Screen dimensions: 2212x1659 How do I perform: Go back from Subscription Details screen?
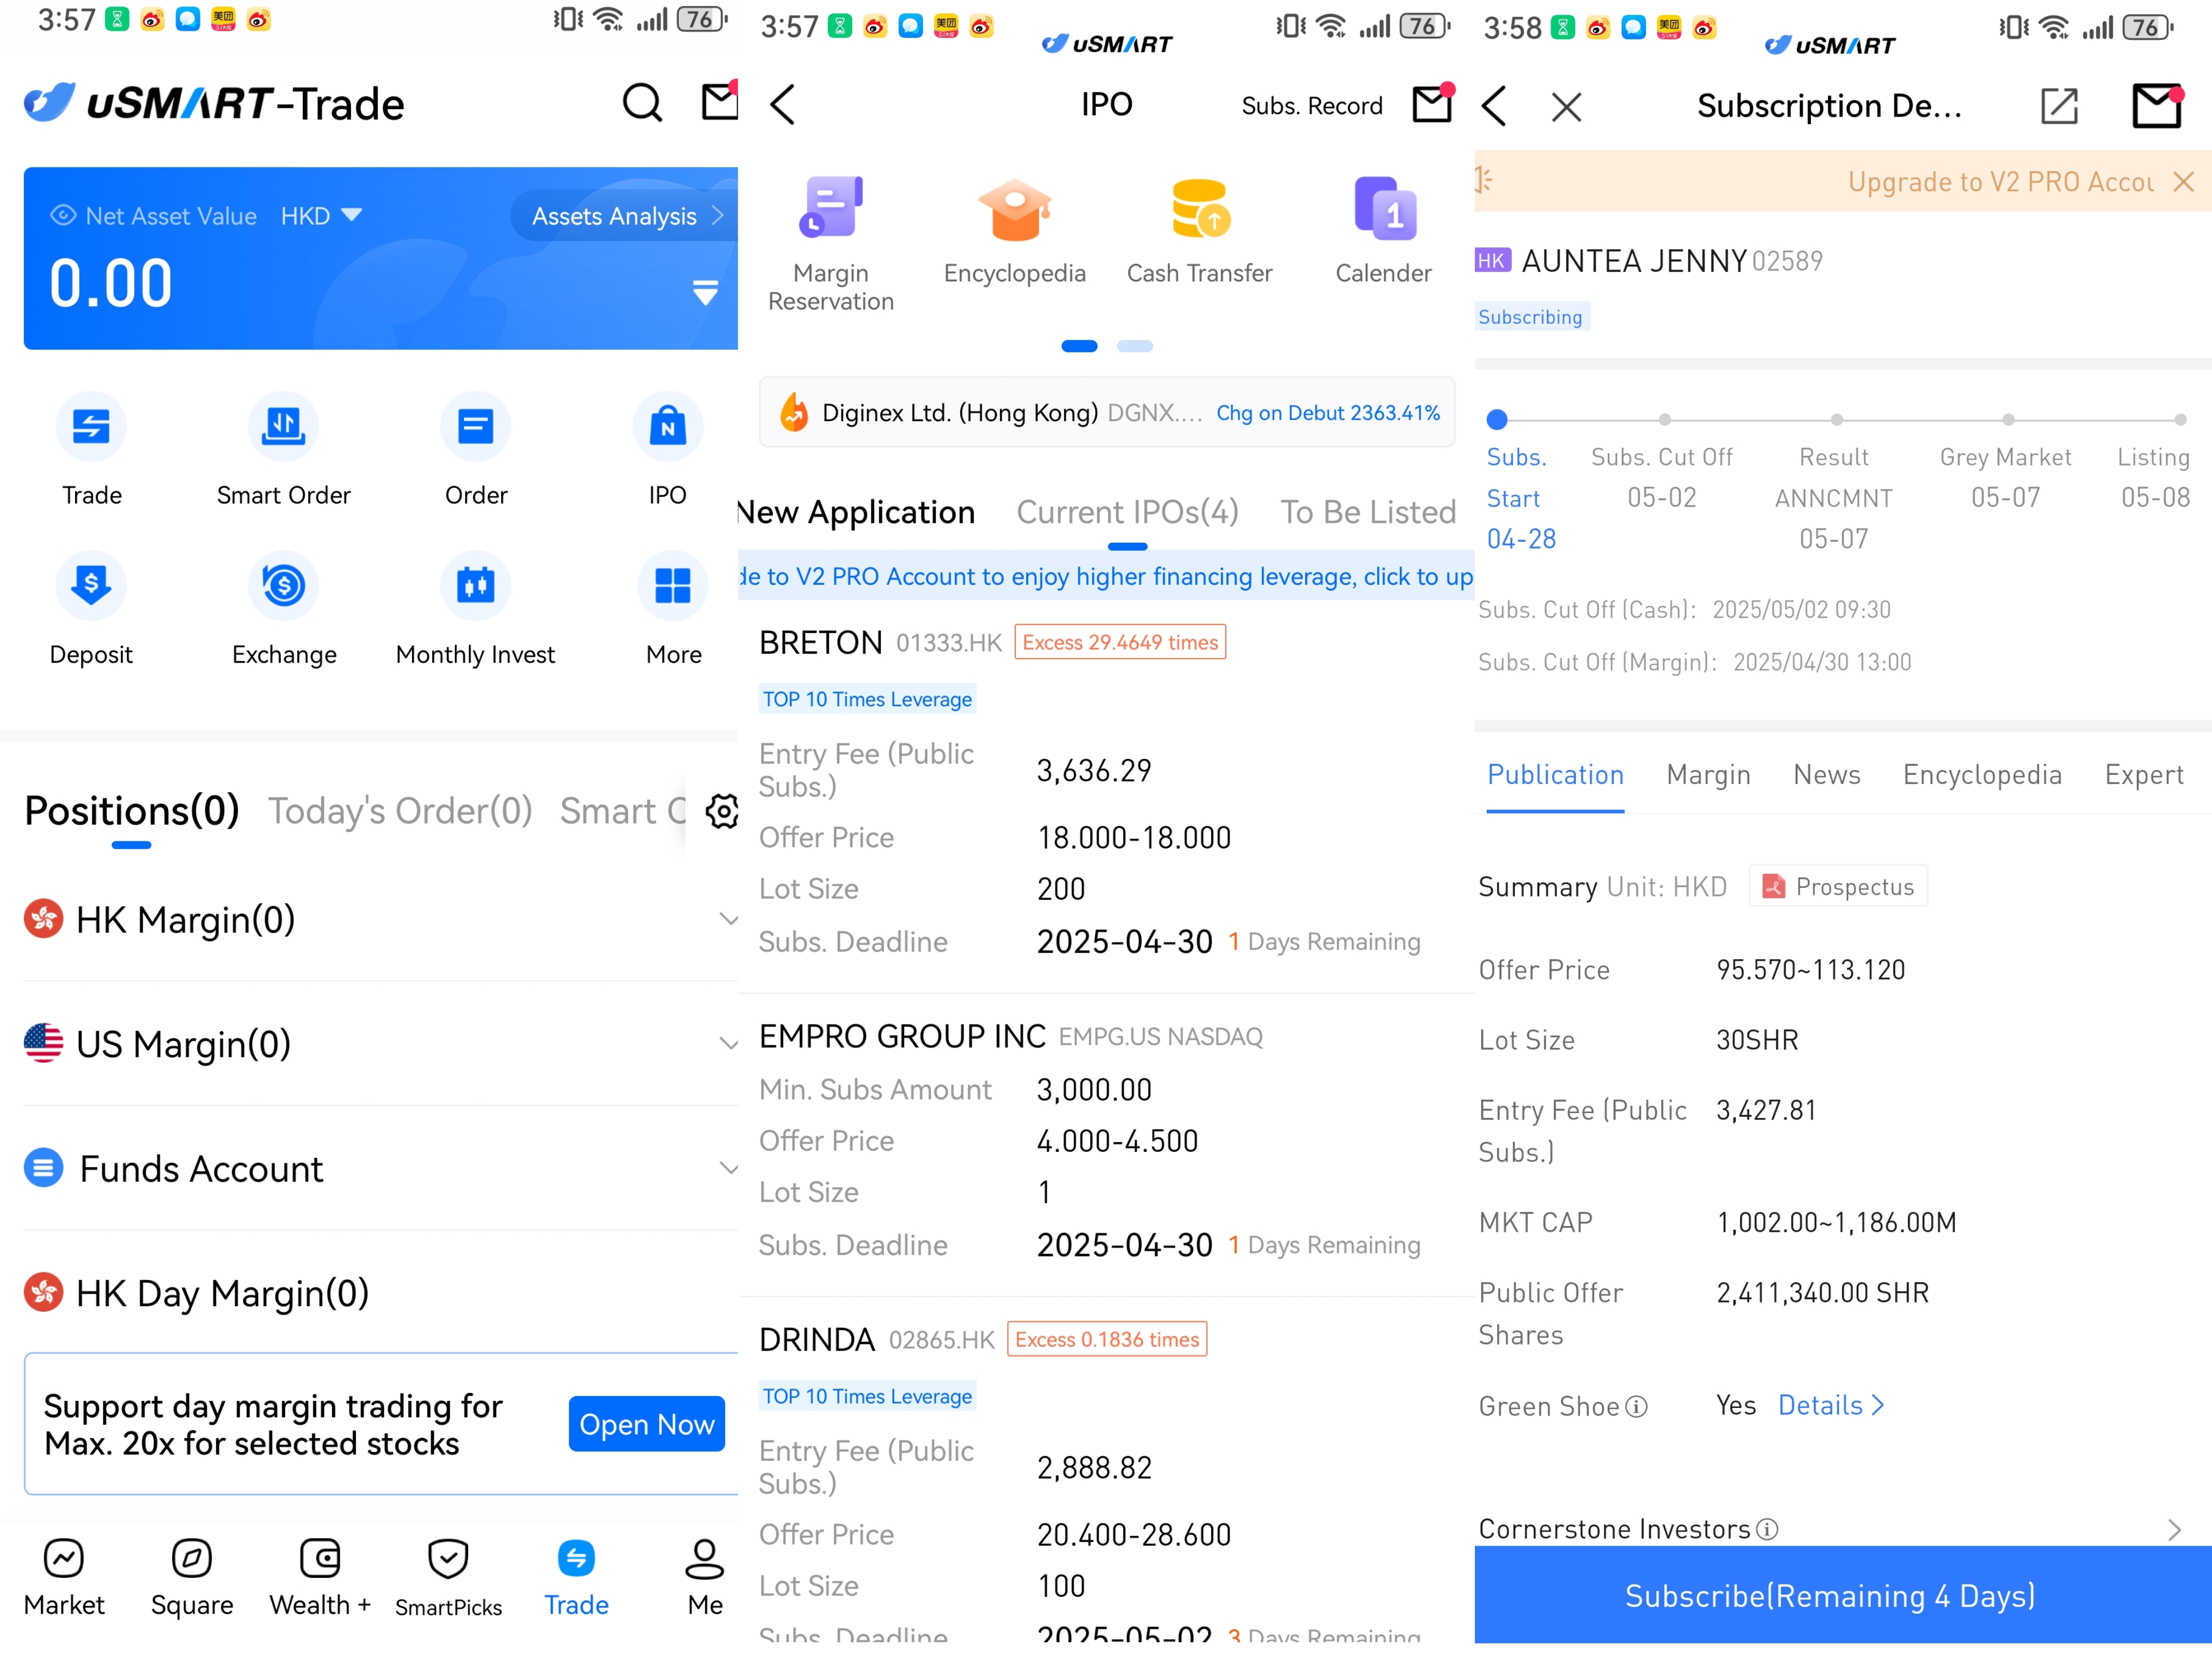(x=1494, y=106)
